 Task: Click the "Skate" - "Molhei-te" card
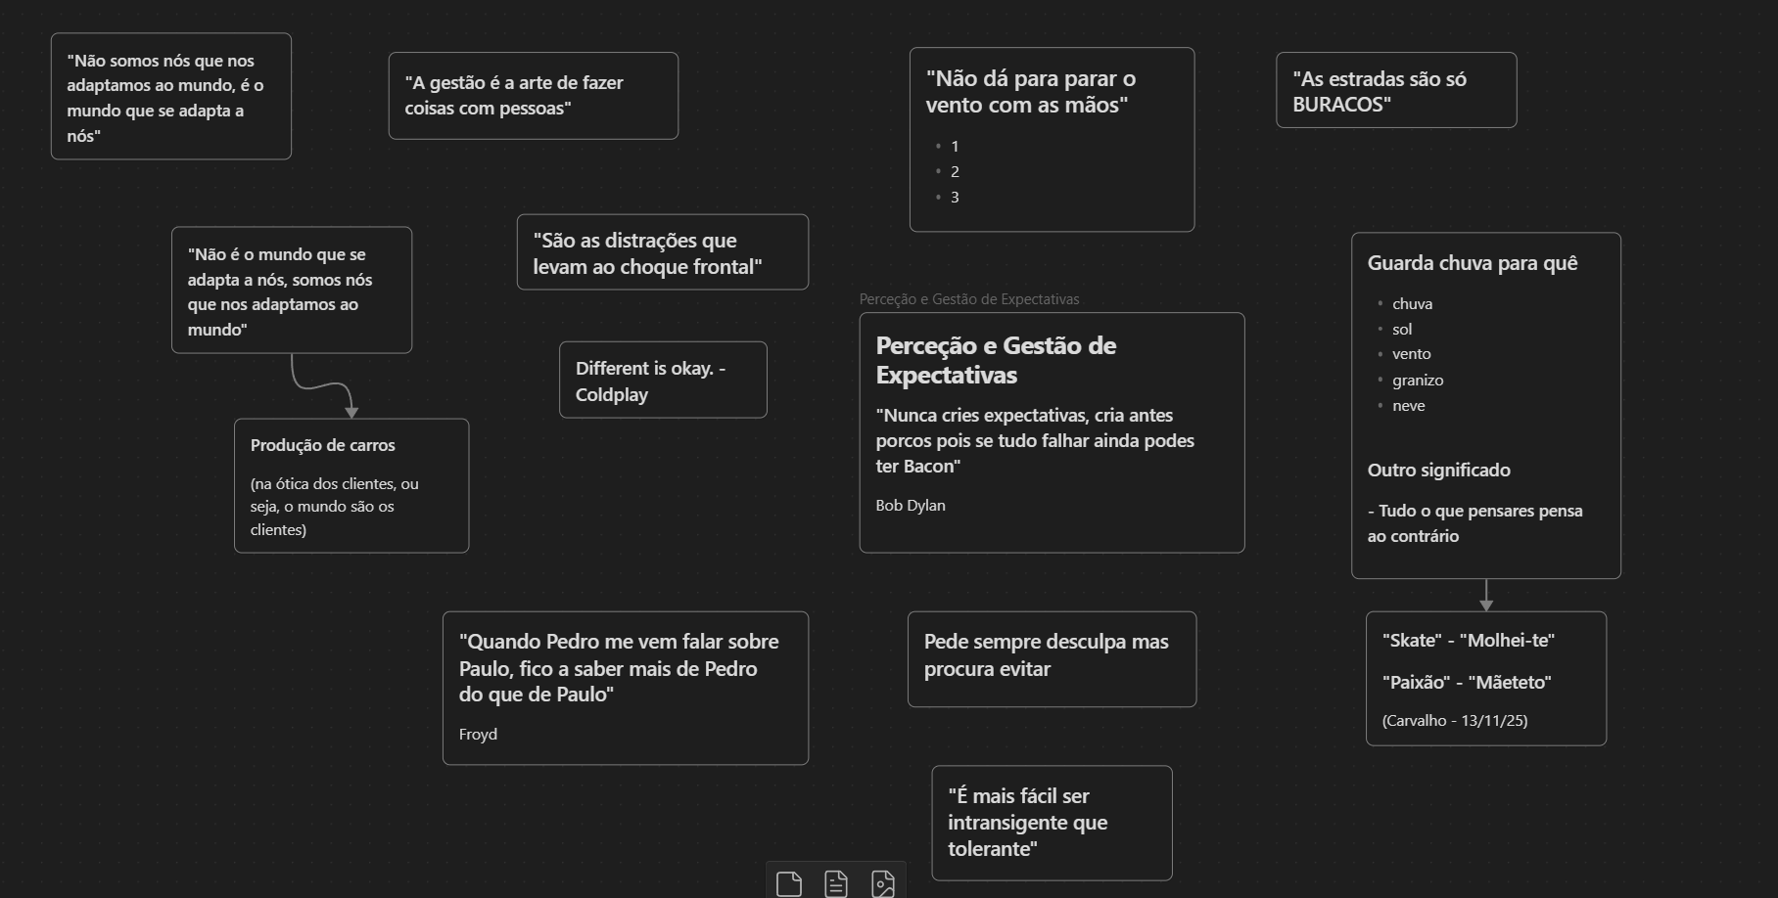(x=1485, y=679)
